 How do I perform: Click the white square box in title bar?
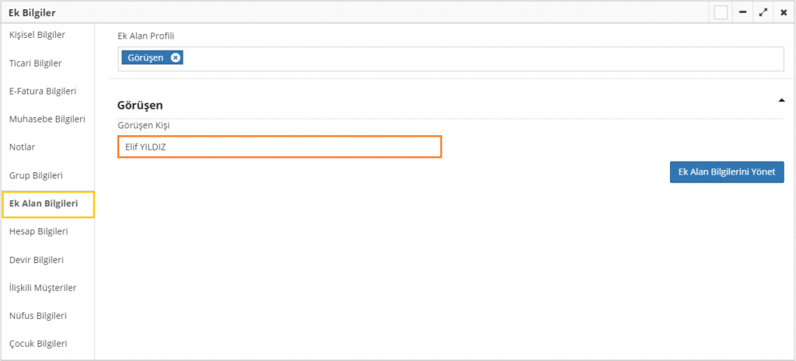(721, 12)
